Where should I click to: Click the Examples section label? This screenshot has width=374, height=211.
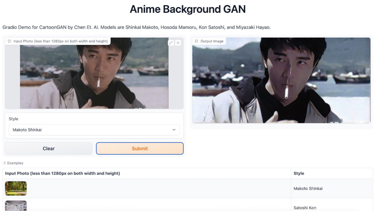coord(15,163)
